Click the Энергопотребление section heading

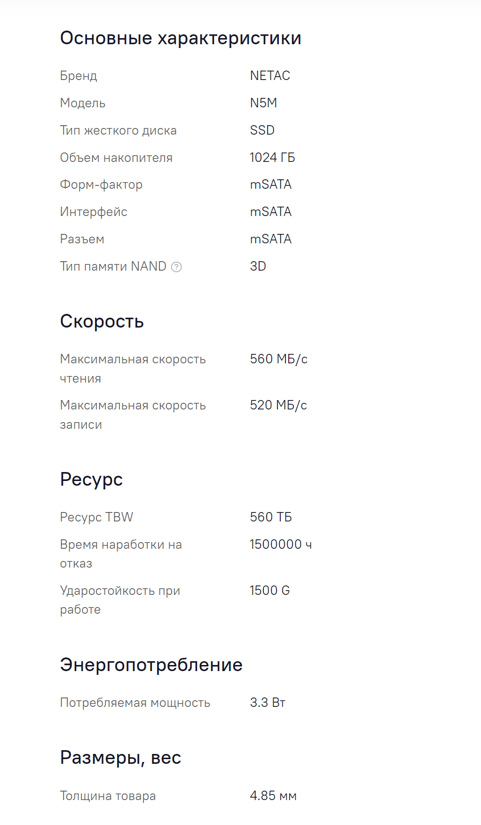[x=151, y=665]
